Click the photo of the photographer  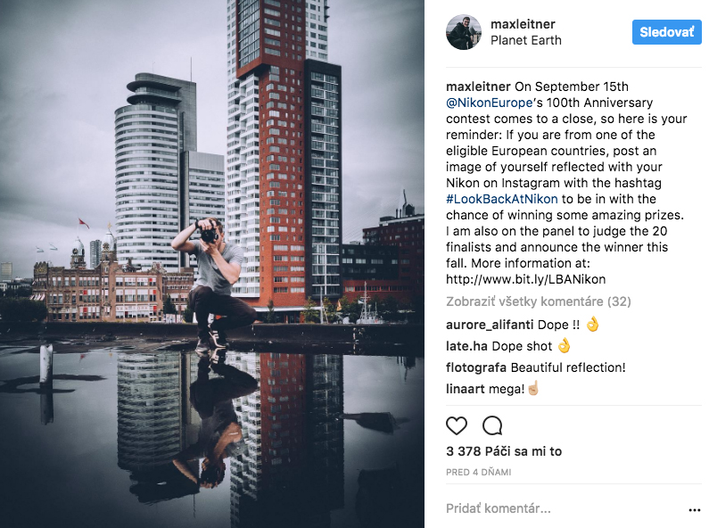click(x=212, y=264)
